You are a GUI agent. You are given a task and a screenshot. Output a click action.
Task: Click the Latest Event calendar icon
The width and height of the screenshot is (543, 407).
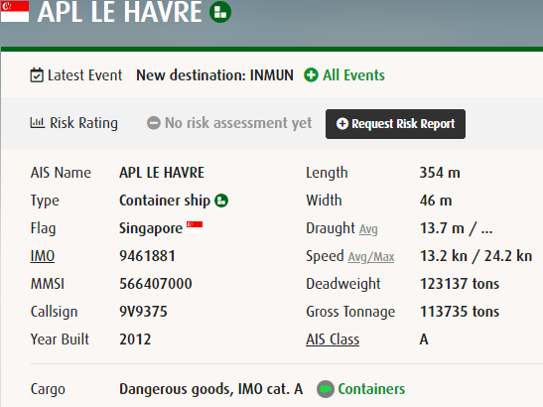coord(37,75)
